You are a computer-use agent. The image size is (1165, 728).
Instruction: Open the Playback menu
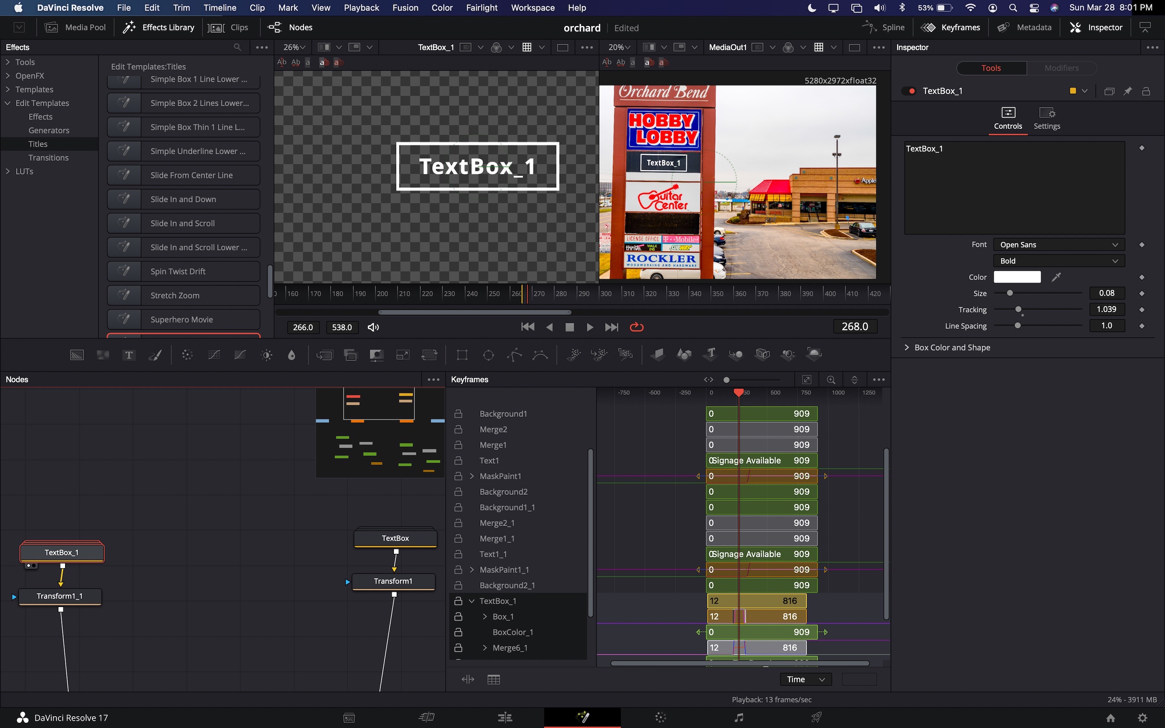pos(361,8)
